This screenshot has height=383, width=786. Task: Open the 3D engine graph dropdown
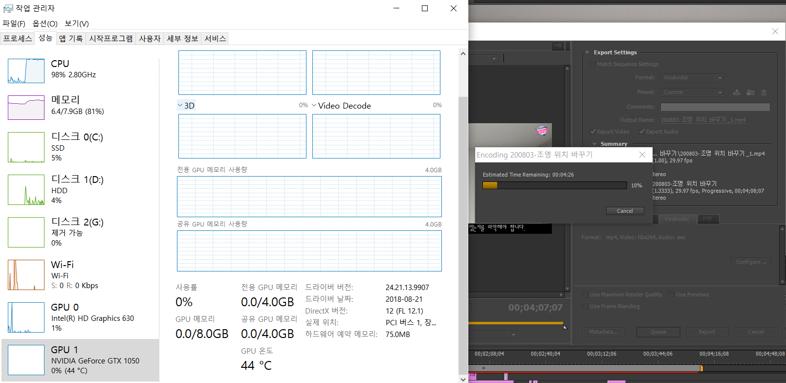coord(180,105)
